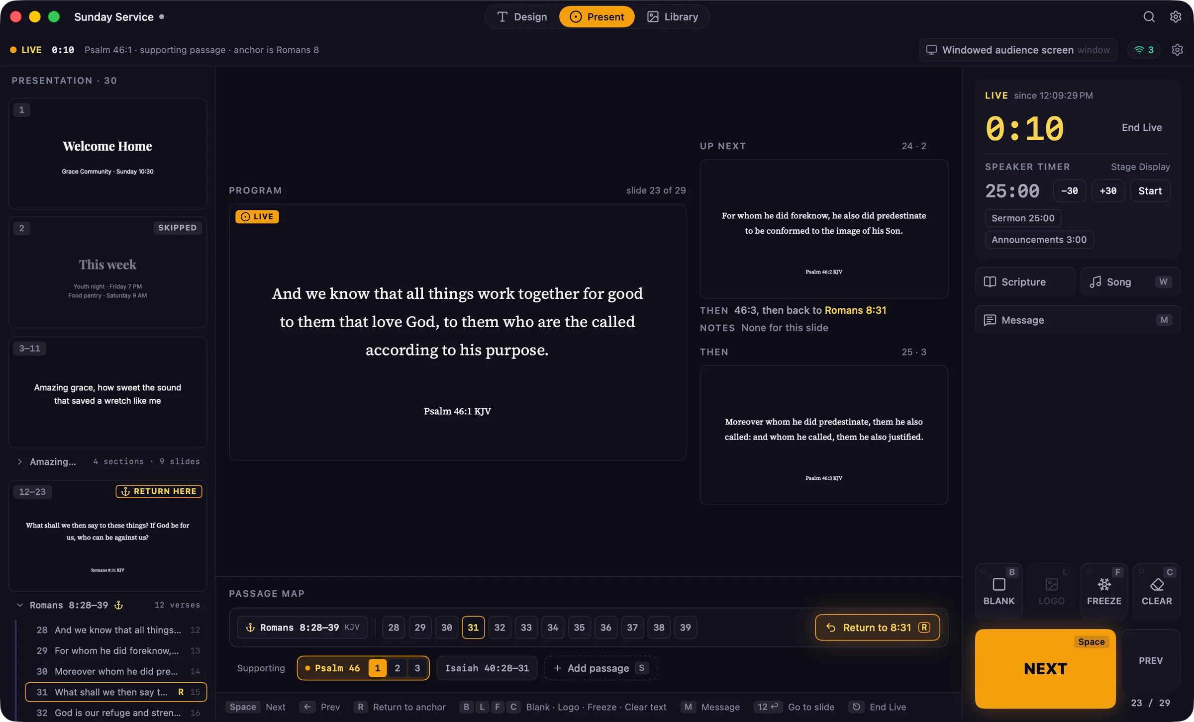Click the Romans 8:28–39 anchor chip
1194x722 pixels.
302,628
